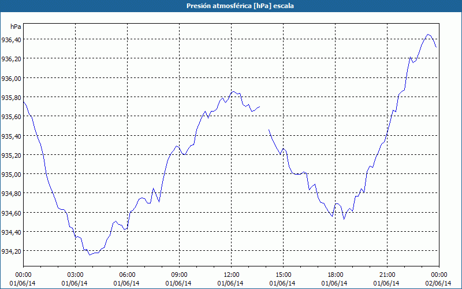Click the 01/06/14 date under 09:00
The width and height of the screenshot is (462, 289).
pyautogui.click(x=178, y=283)
